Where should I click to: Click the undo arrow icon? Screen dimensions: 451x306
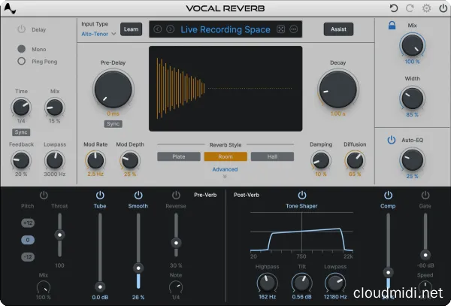(393, 8)
